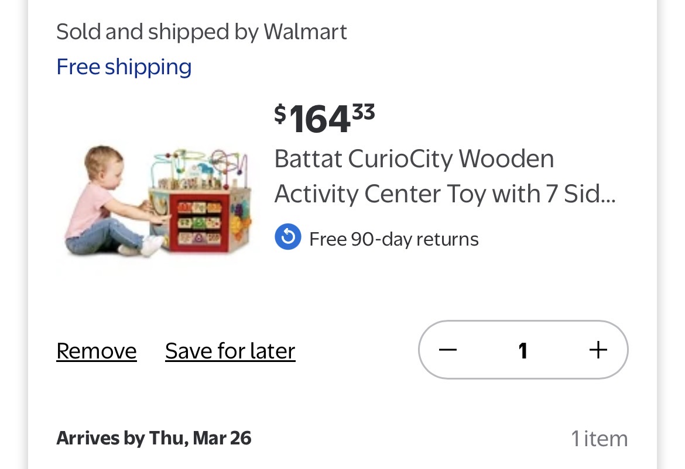685x469 pixels.
Task: Click the Free 90-day returns text
Action: [393, 239]
